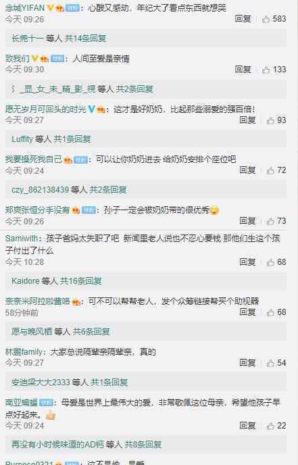The height and width of the screenshot is (465, 298).
Task: Like 林鹏family's comment with 54 likes
Action: (x=270, y=363)
